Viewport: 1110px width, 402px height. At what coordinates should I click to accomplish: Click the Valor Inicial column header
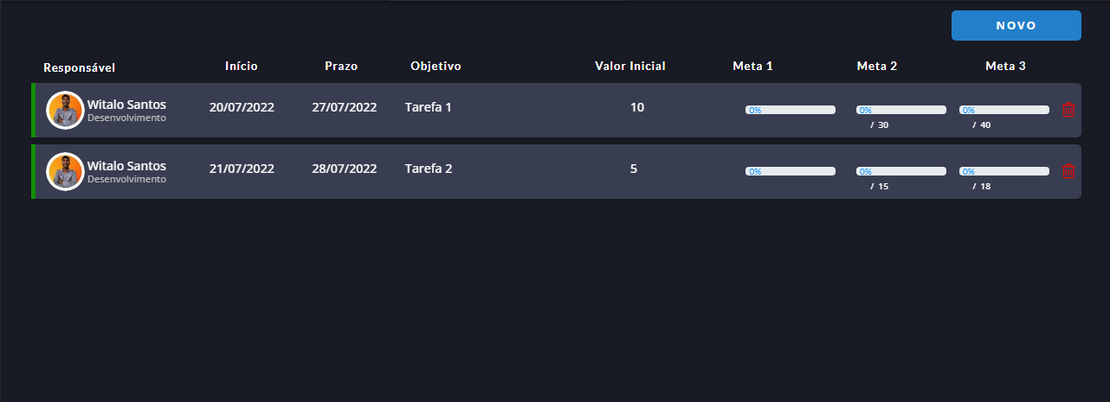click(630, 66)
